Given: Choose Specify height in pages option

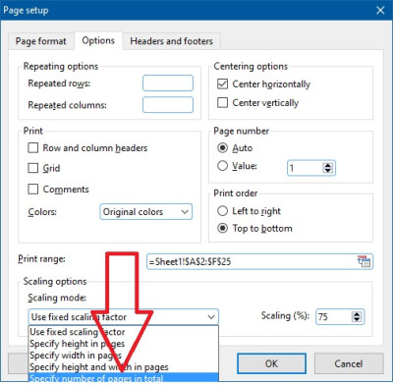Looking at the screenshot, I should click(124, 344).
